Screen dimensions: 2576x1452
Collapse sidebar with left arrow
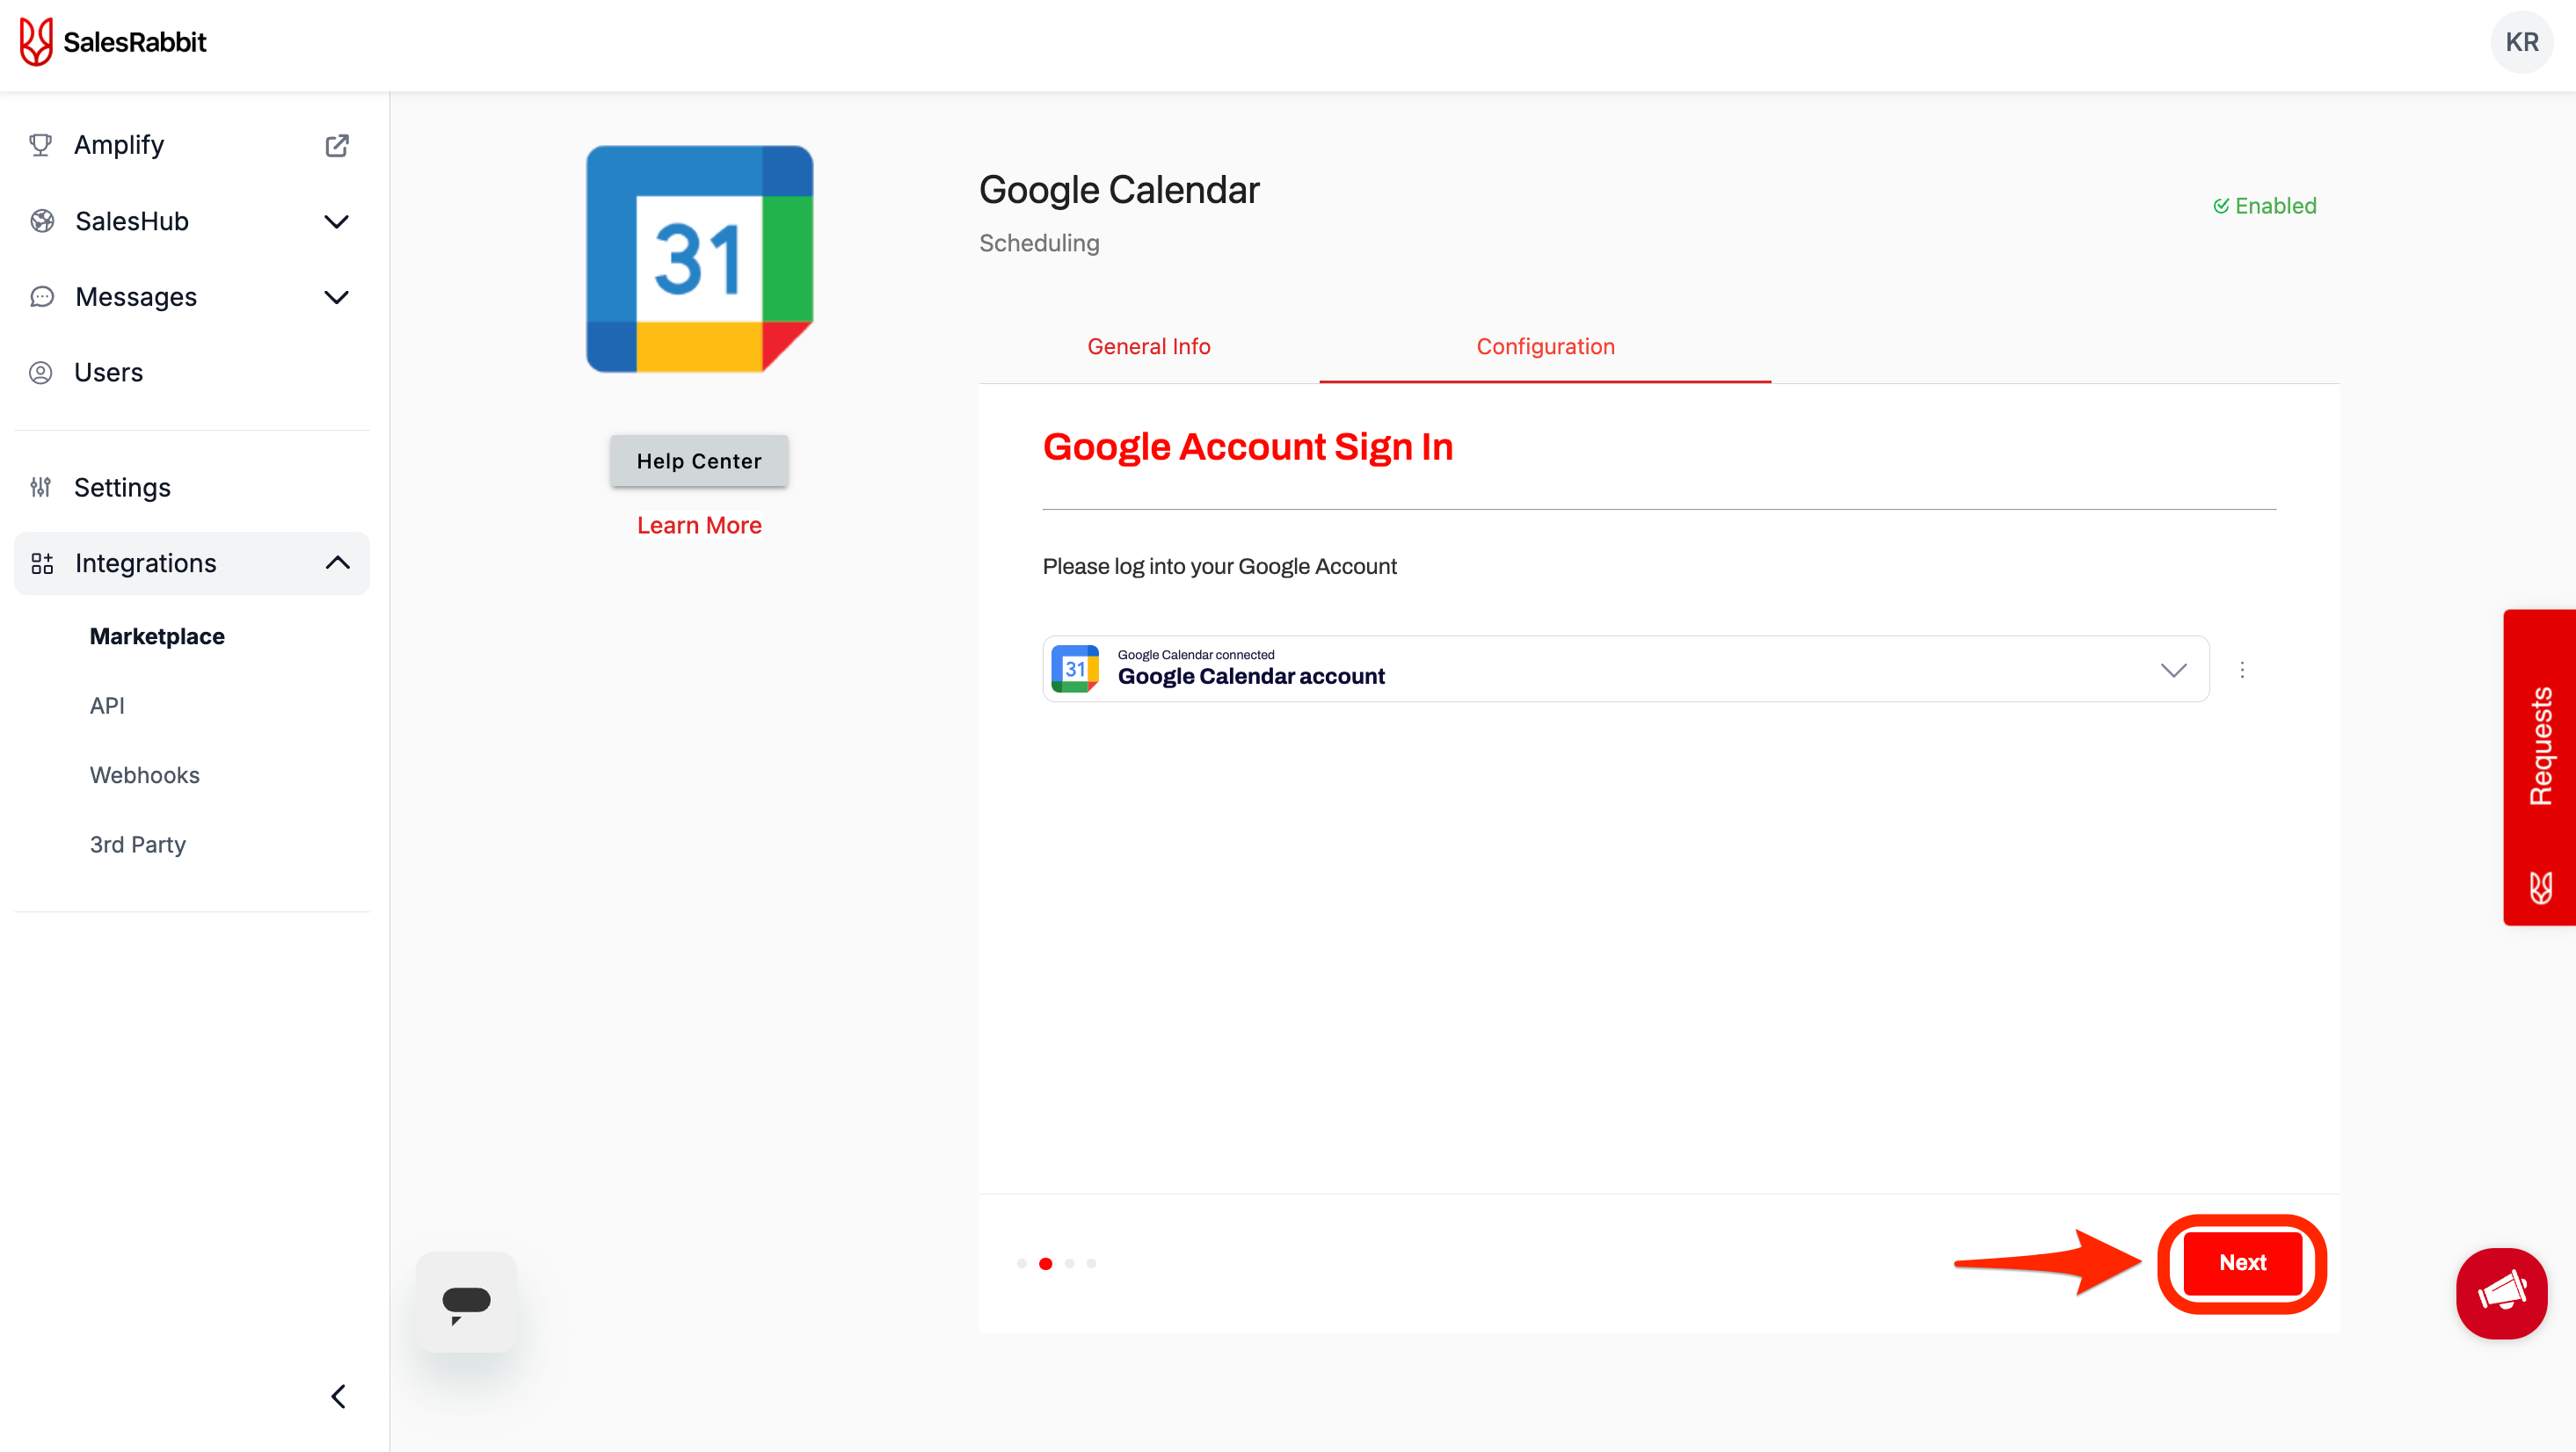pyautogui.click(x=338, y=1396)
